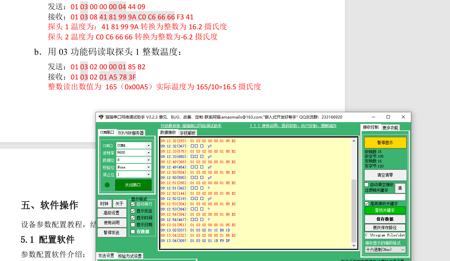Image resolution: width=450 pixels, height=261 pixels.
Task: Open the 十六进制(Hex) encoding format dropdown
Action: point(403,250)
